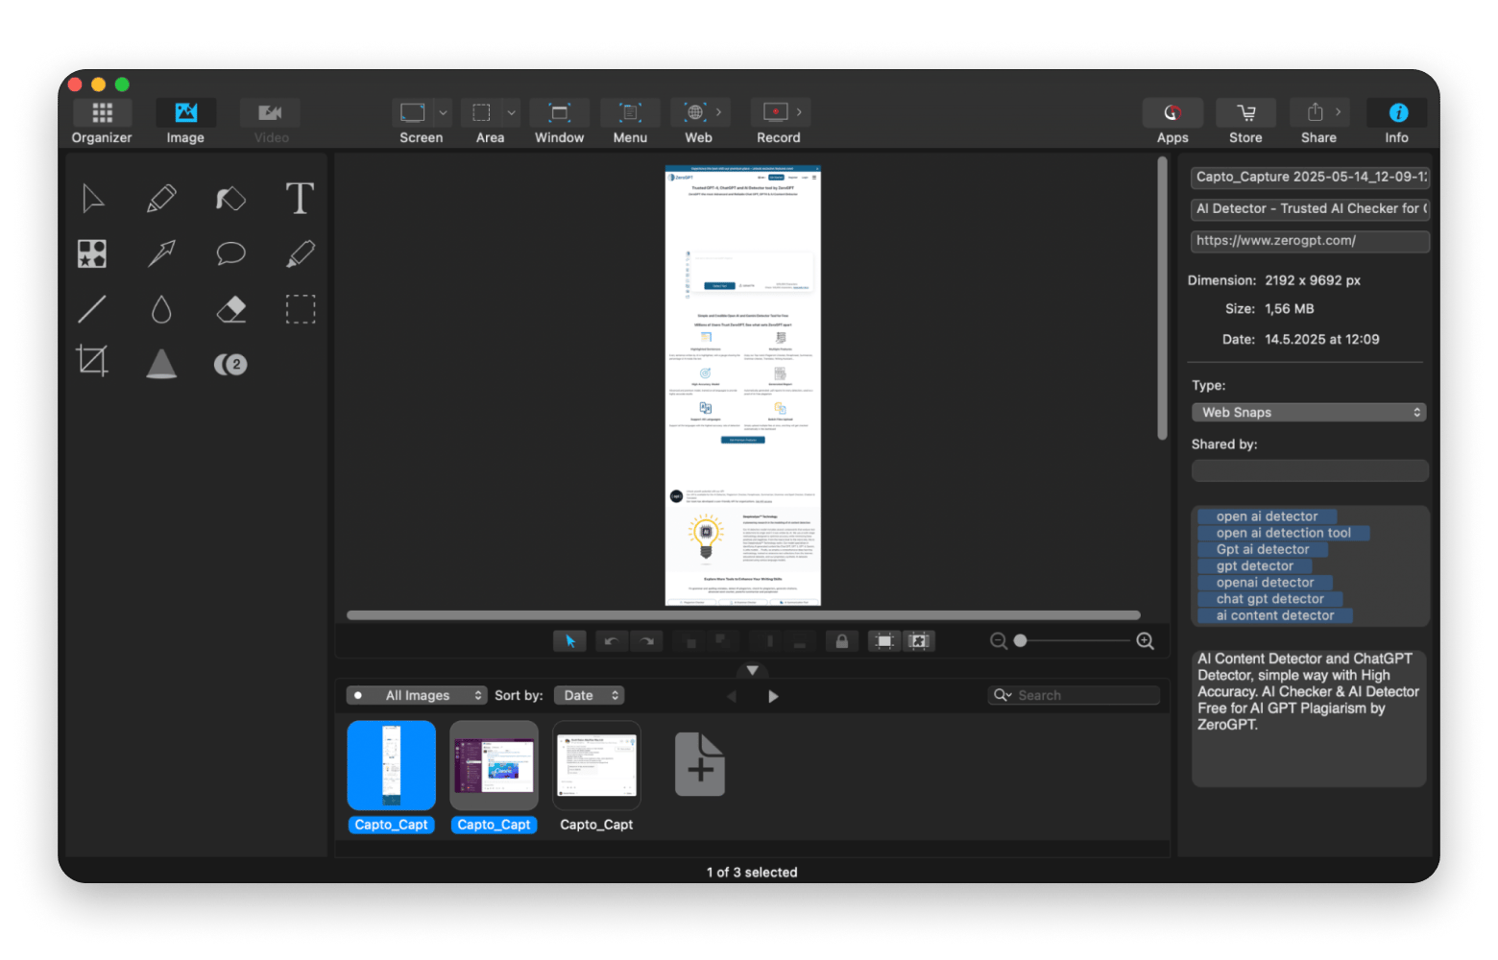Open the All Images filter dropdown
Screen dimensions: 1498x960
click(x=417, y=695)
